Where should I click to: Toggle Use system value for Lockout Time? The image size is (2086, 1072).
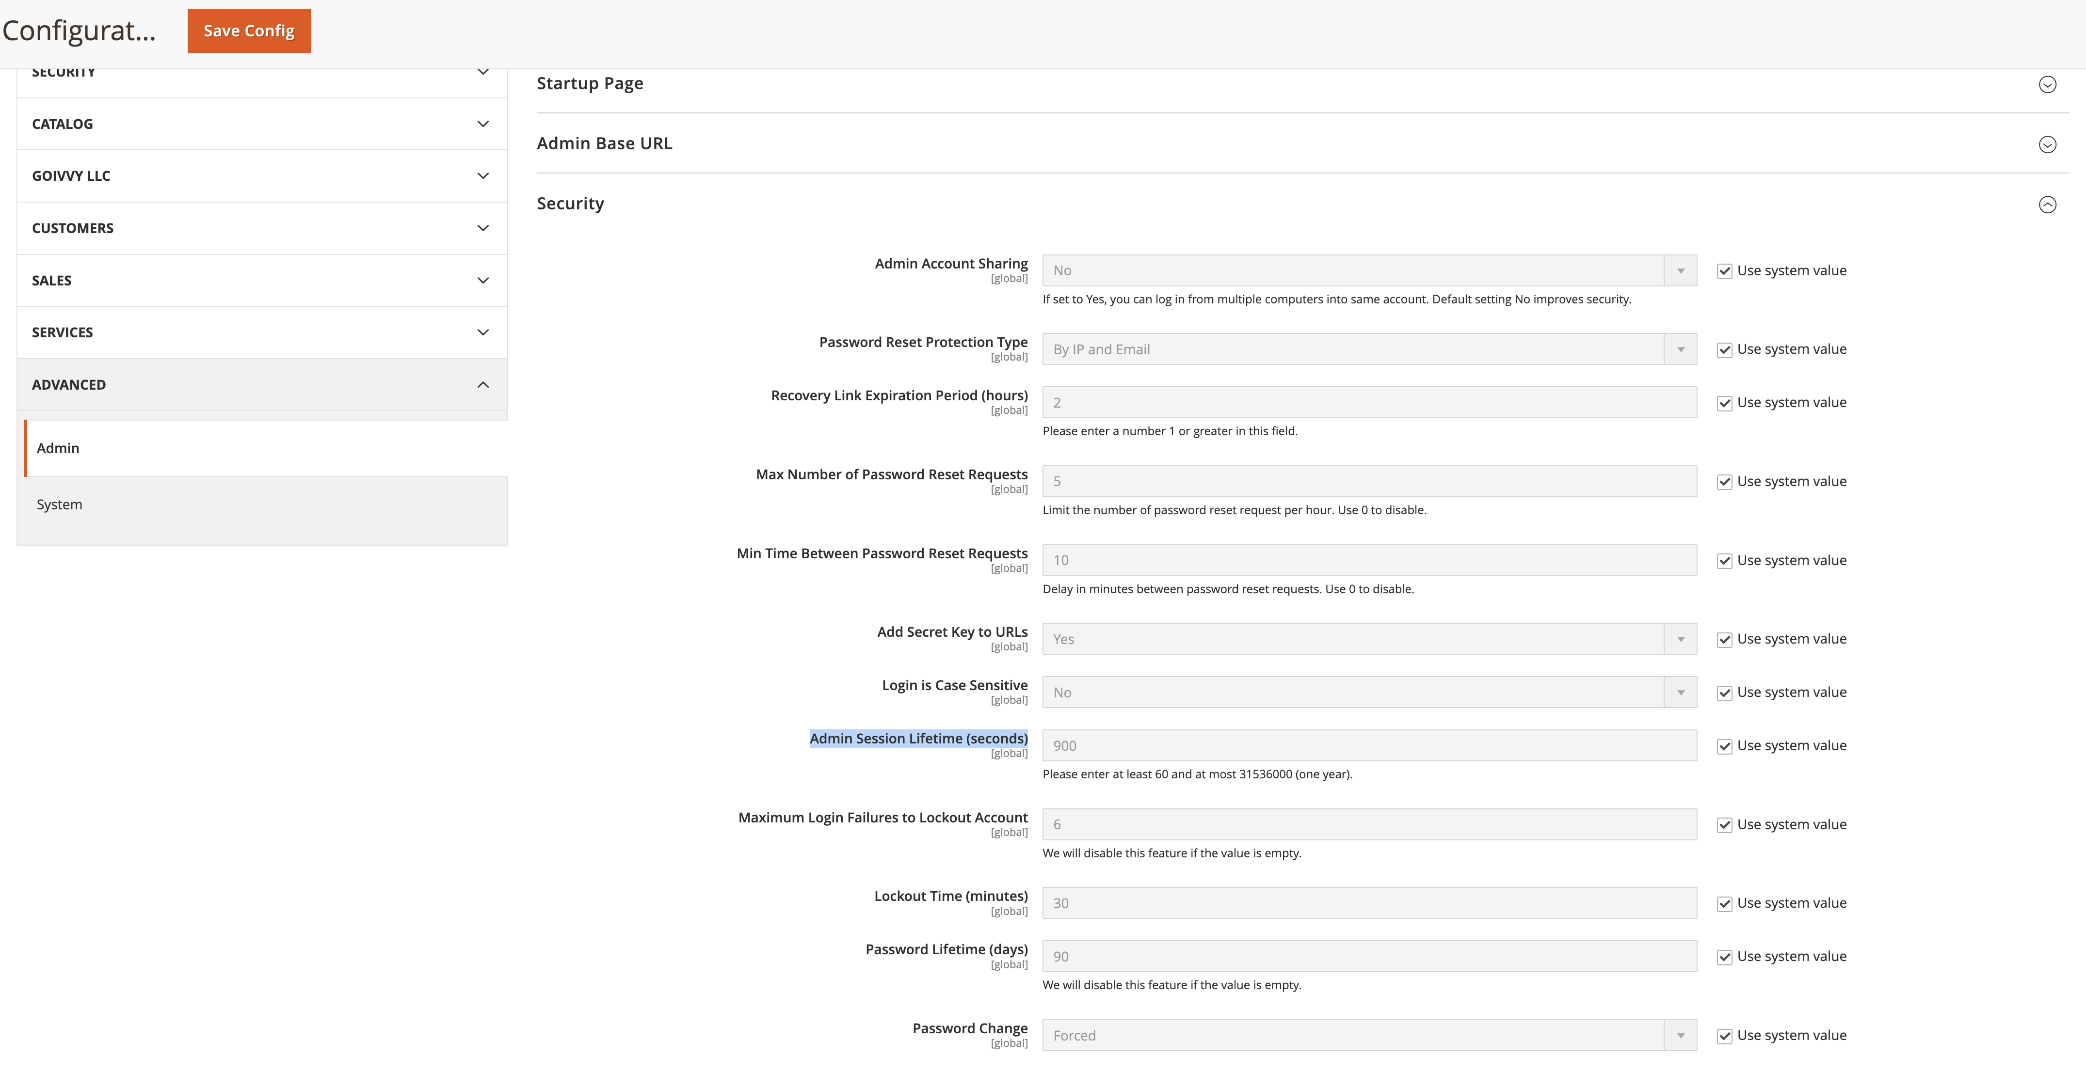point(1724,904)
